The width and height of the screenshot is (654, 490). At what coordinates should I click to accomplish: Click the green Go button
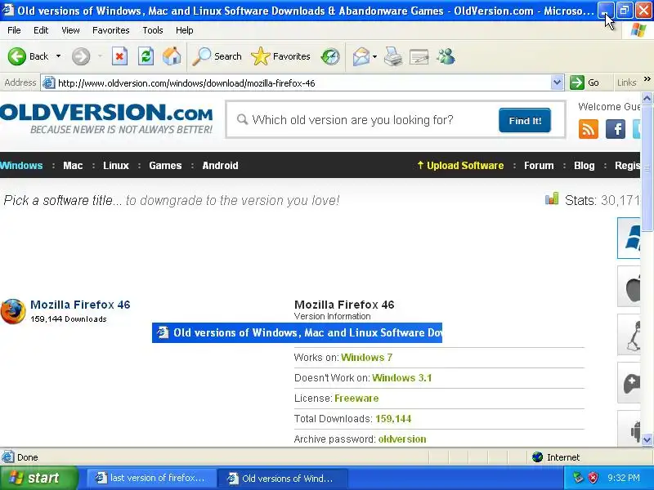(x=585, y=82)
